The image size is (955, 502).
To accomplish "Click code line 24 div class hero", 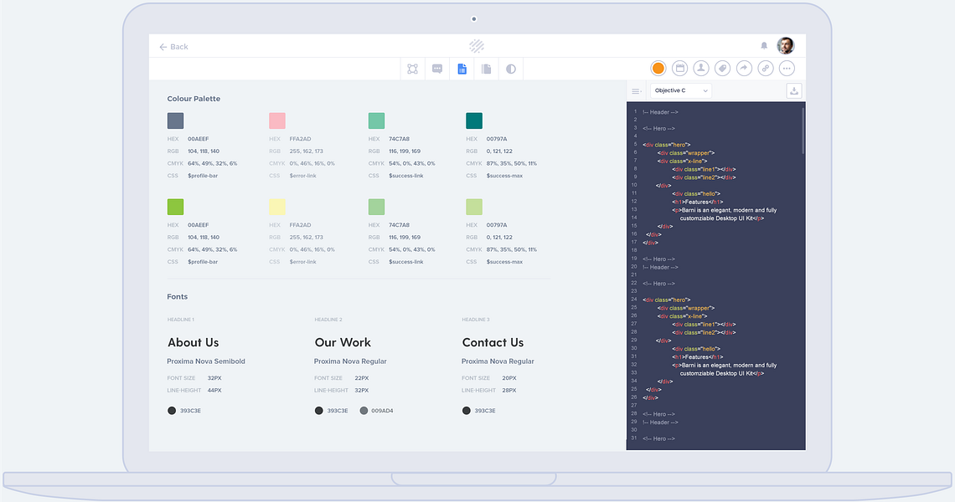I will click(666, 300).
